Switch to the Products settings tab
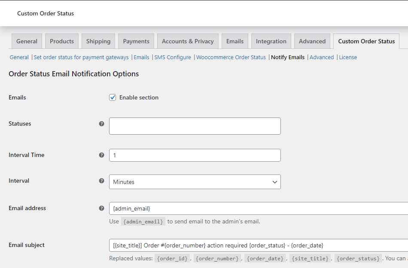408x268 pixels. pyautogui.click(x=61, y=41)
